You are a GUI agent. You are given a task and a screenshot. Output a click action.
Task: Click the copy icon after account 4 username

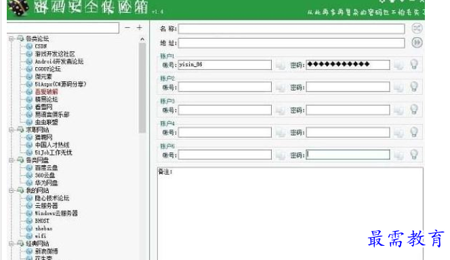[x=280, y=133]
